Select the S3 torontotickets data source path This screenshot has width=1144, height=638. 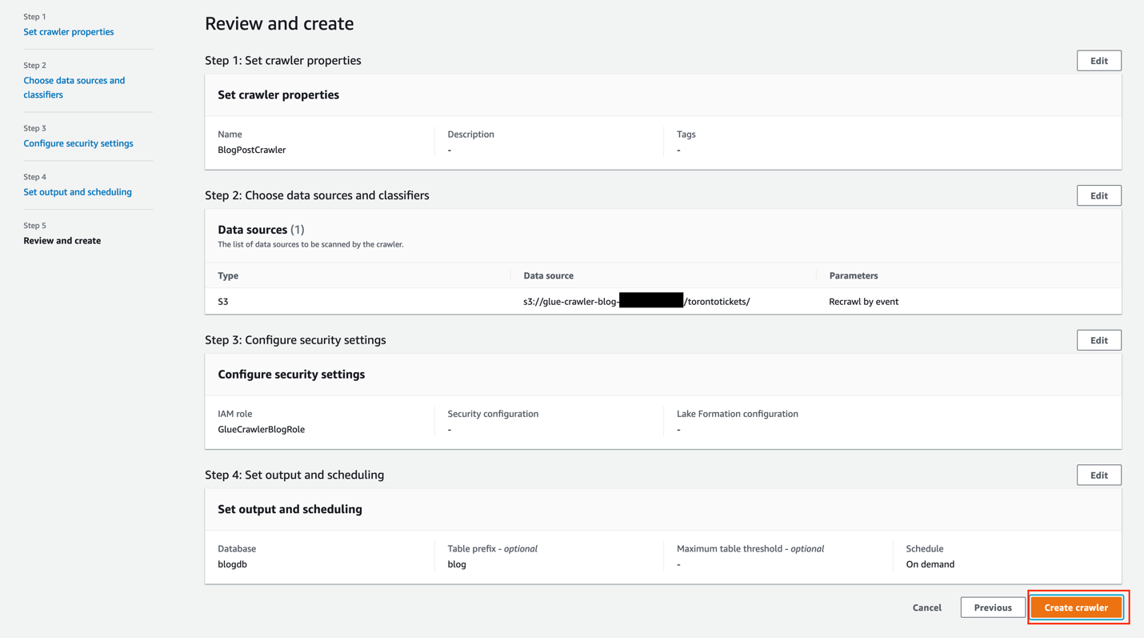636,302
